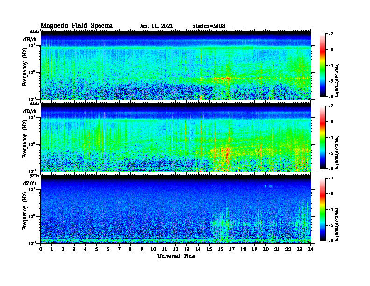370x286 pixels.
Task: Click the "station=MOS" label
Action: tap(209, 26)
